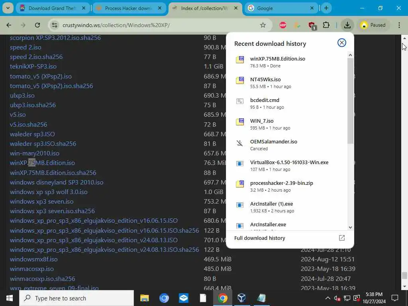Open bcdedit.cmd download entry
The image size is (408, 306).
click(x=287, y=103)
